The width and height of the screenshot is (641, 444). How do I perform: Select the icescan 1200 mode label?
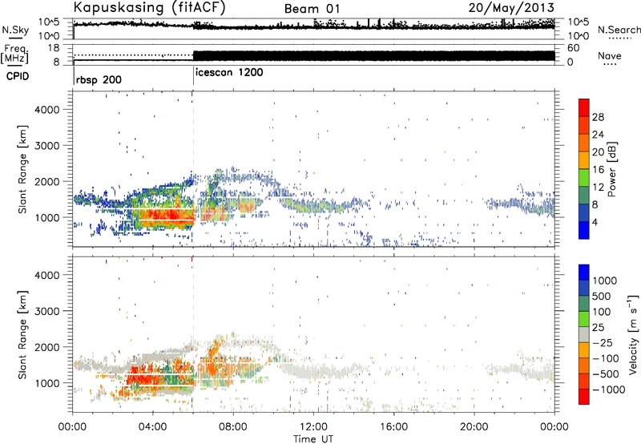229,73
